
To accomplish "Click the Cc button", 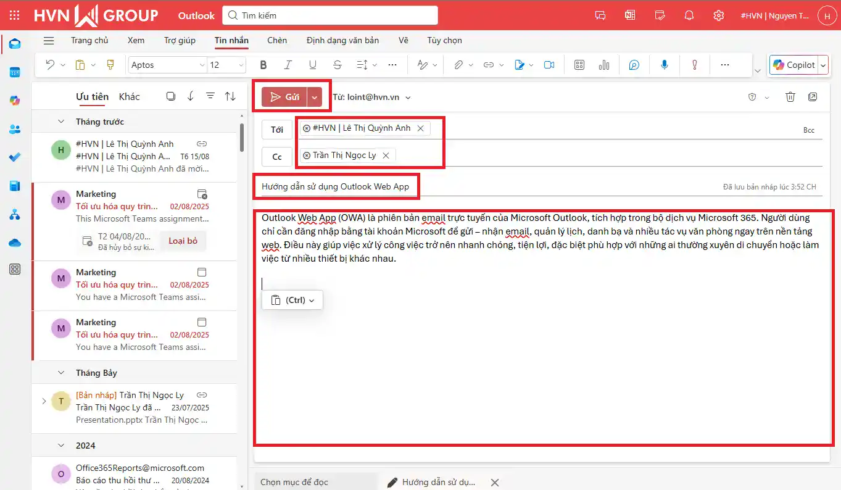I will click(x=277, y=157).
